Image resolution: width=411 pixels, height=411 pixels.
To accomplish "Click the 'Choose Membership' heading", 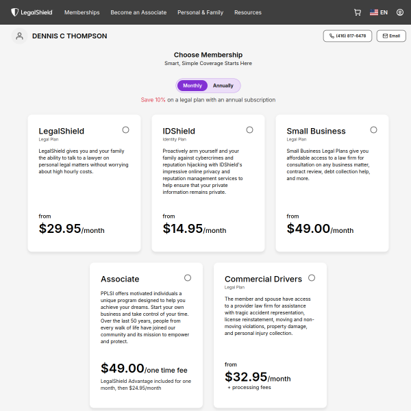I will click(208, 55).
